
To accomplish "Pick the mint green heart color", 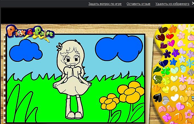I will [174, 70].
